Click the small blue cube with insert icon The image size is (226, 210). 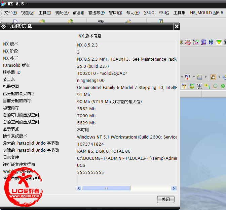[x=211, y=42]
